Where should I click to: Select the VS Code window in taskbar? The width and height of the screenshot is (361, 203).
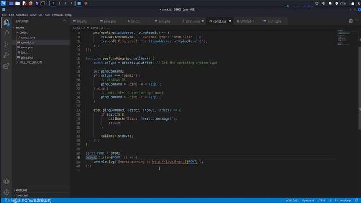coord(79,3)
